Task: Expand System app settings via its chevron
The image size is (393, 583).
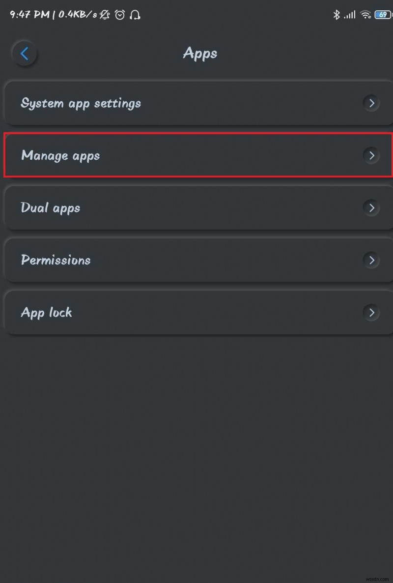Action: pyautogui.click(x=371, y=103)
